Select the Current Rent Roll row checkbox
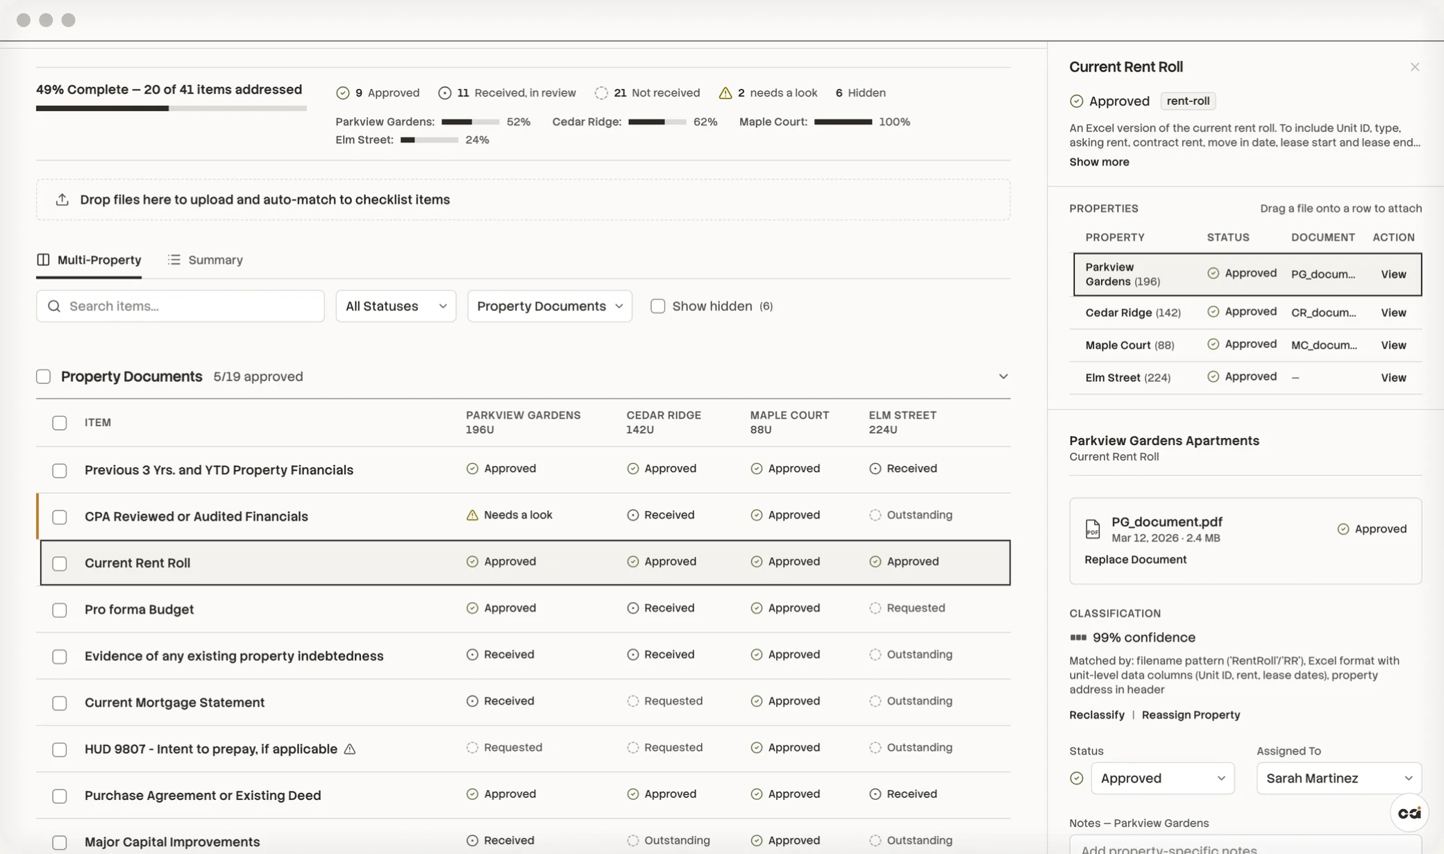The image size is (1444, 854). coord(60,564)
